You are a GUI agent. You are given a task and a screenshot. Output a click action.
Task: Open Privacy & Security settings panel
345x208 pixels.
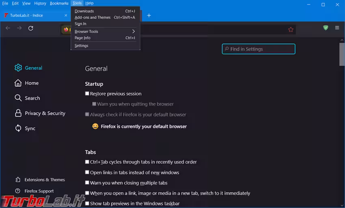coord(45,113)
